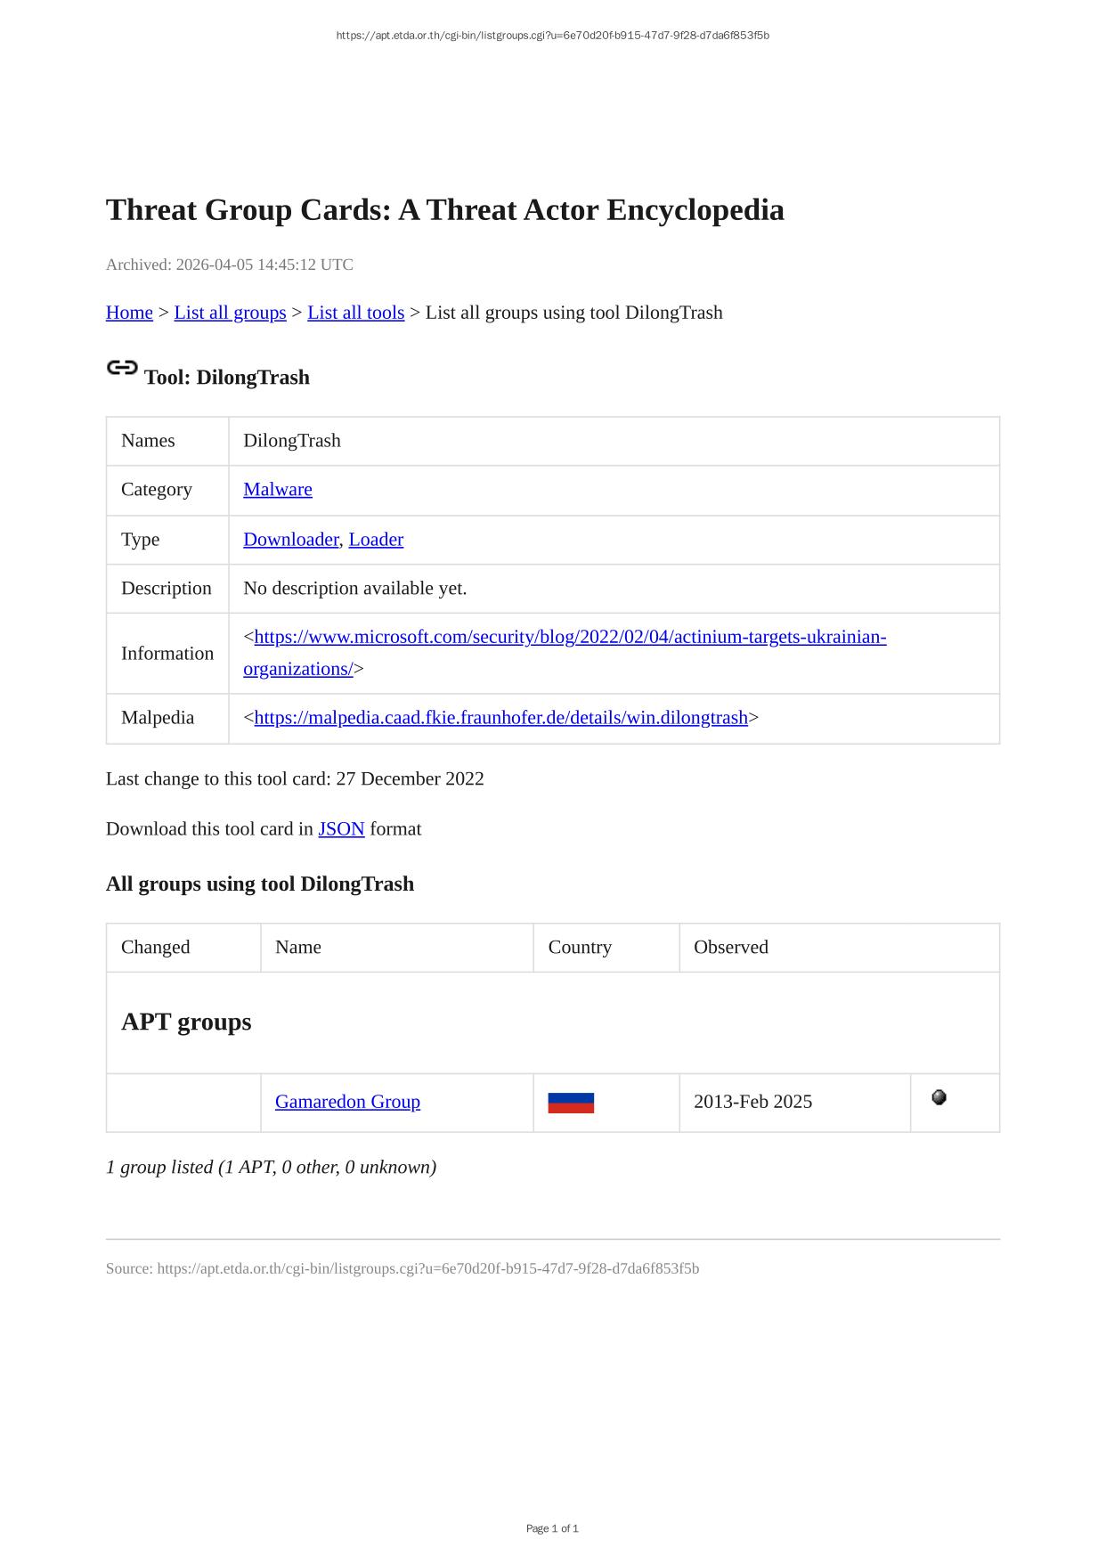The width and height of the screenshot is (1106, 1564).
Task: Open the List all groups breadcrumb
Action: click(x=230, y=313)
